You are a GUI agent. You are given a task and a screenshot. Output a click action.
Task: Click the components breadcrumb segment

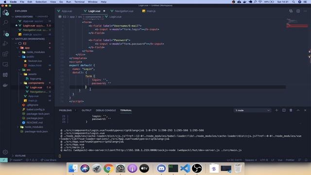point(93,17)
